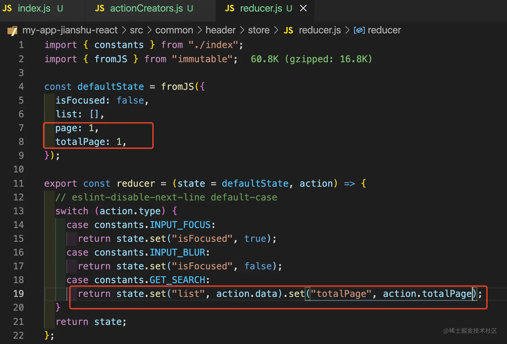Click line number 19 in the gutter

tap(19, 294)
